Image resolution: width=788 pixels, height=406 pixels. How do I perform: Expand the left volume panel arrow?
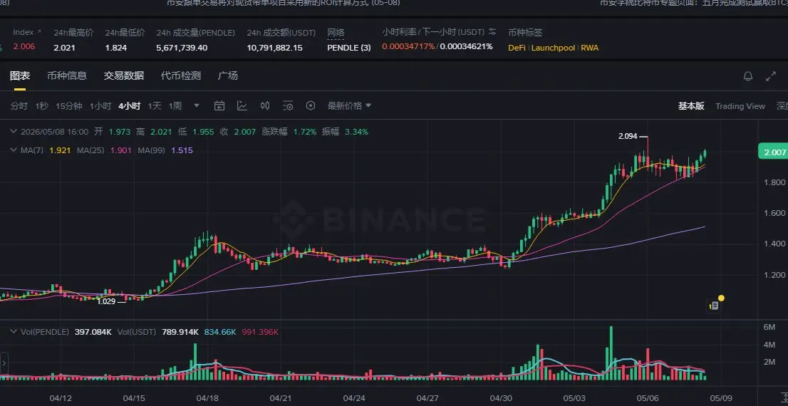pos(4,363)
